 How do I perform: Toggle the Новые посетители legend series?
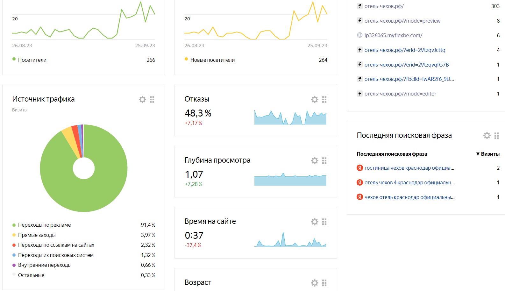212,60
